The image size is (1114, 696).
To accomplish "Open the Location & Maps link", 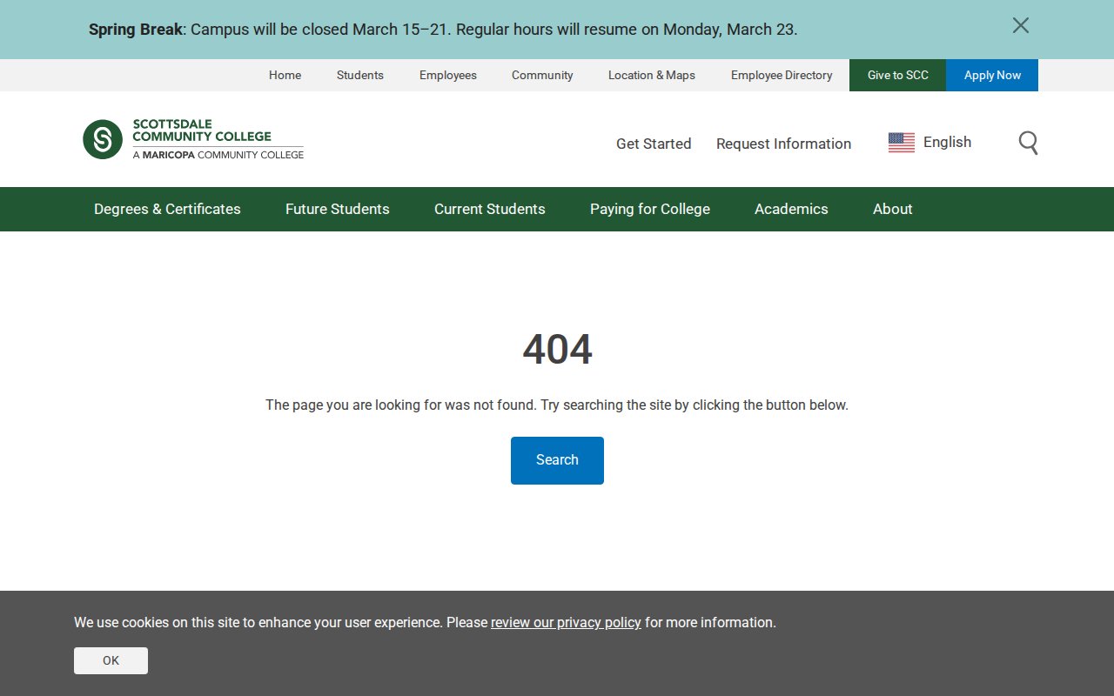I will click(651, 76).
